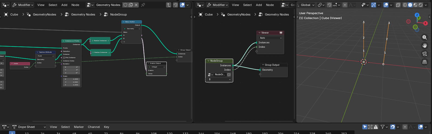432x134 pixels.
Task: Browse node trees in left editor
Action: click(90, 5)
